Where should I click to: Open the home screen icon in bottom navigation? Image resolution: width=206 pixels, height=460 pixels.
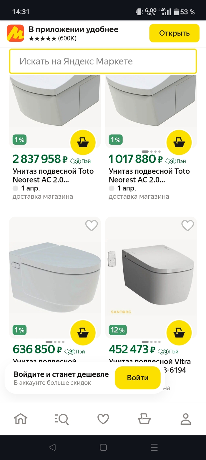click(20, 418)
